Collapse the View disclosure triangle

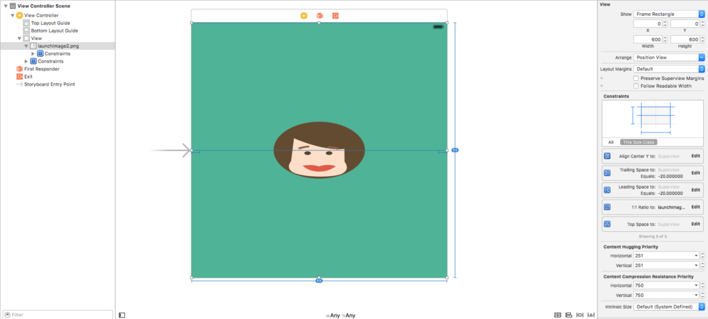(x=19, y=39)
